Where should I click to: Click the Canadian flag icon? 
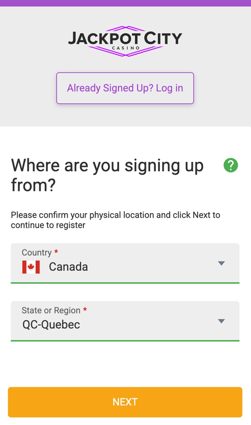(31, 267)
